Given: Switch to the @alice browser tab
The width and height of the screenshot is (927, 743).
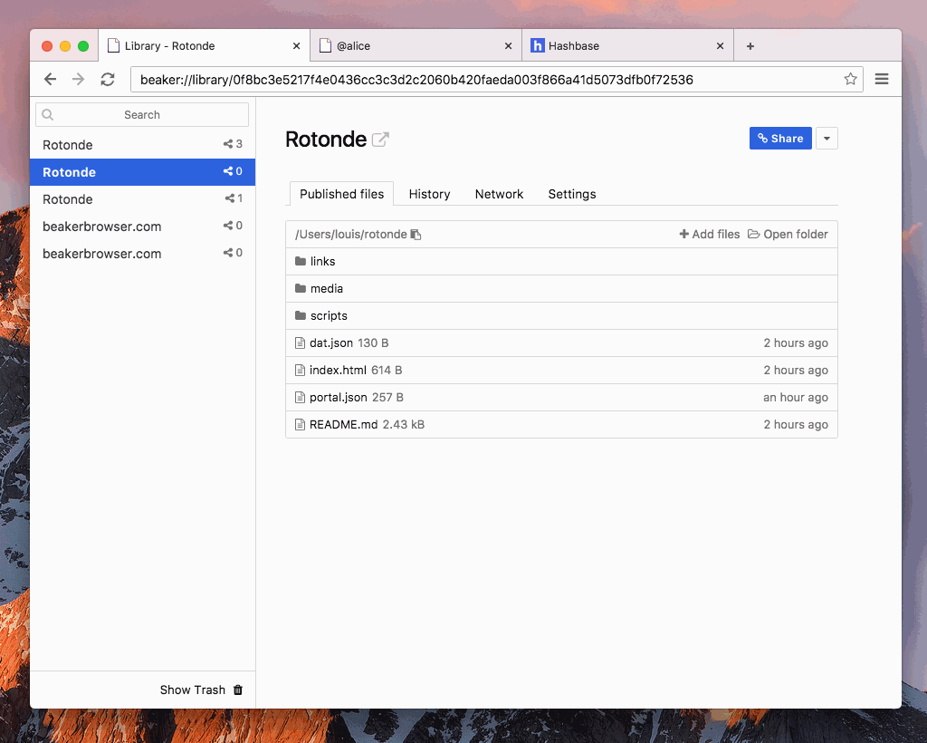Looking at the screenshot, I should point(416,45).
